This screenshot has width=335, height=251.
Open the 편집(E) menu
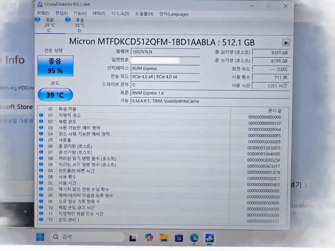coord(62,13)
